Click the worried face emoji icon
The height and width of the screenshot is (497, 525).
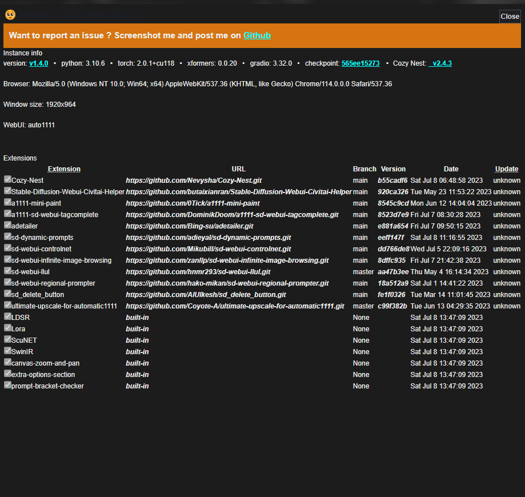pyautogui.click(x=10, y=15)
